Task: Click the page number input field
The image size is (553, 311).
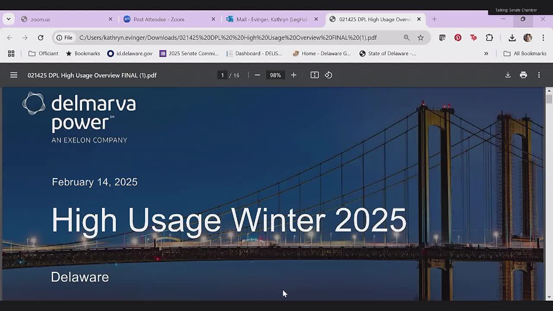Action: tap(222, 75)
